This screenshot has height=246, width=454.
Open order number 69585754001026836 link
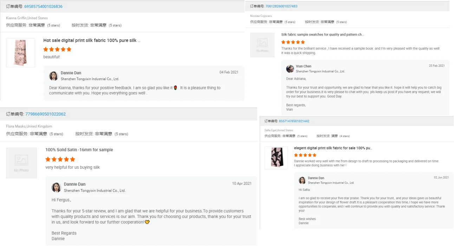click(x=43, y=7)
